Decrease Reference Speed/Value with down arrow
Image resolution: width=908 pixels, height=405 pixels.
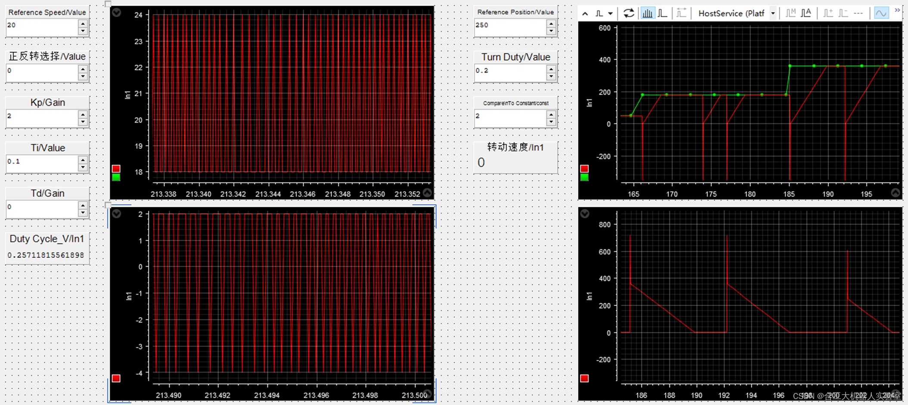[83, 31]
